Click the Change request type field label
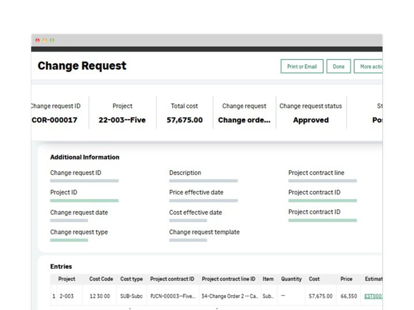 point(79,232)
